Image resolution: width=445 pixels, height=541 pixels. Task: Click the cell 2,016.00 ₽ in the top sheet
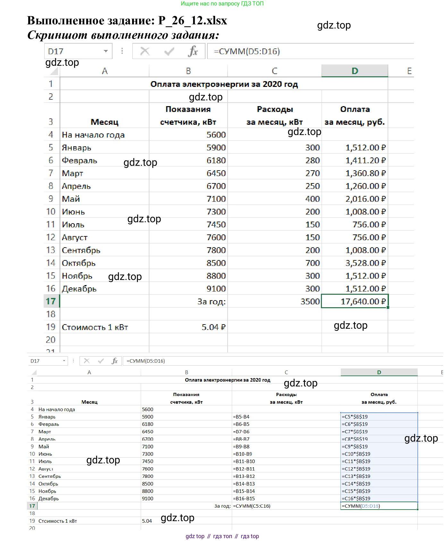(355, 199)
